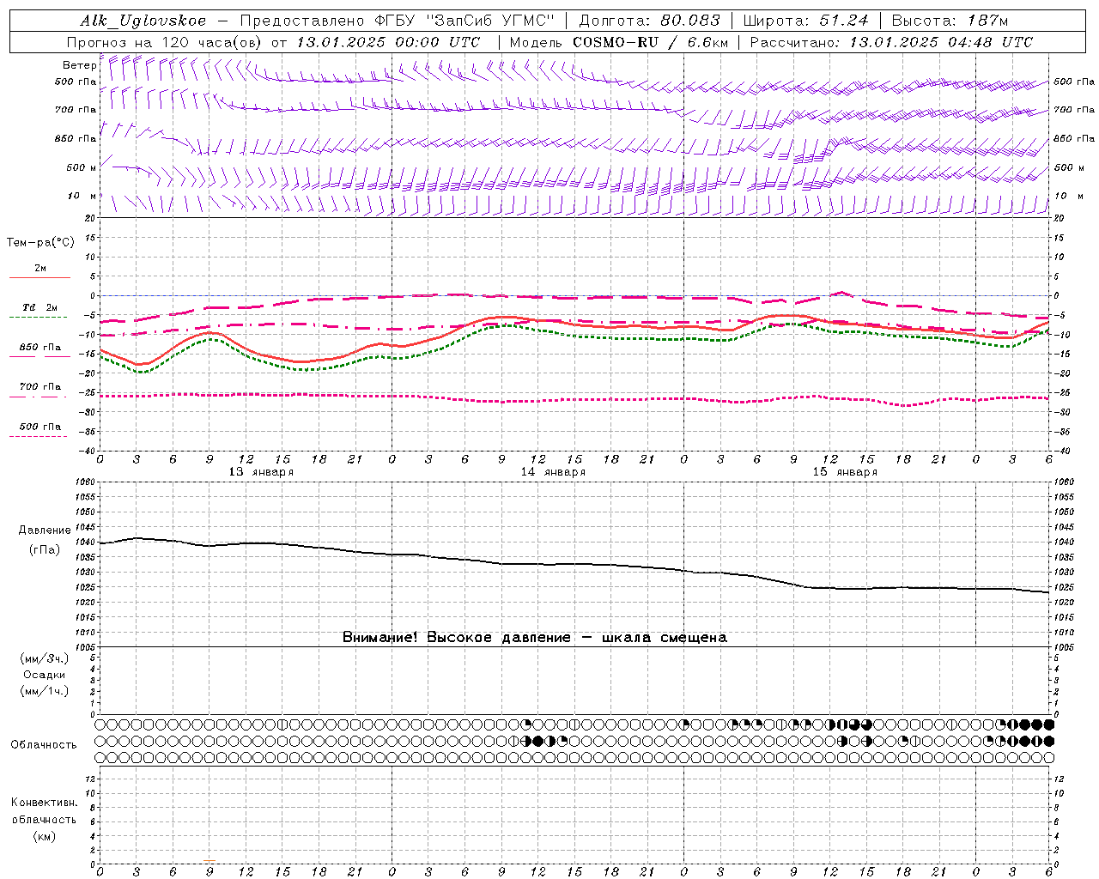The height and width of the screenshot is (879, 1099).
Task: Click the 14 января date label
Action: (x=553, y=472)
